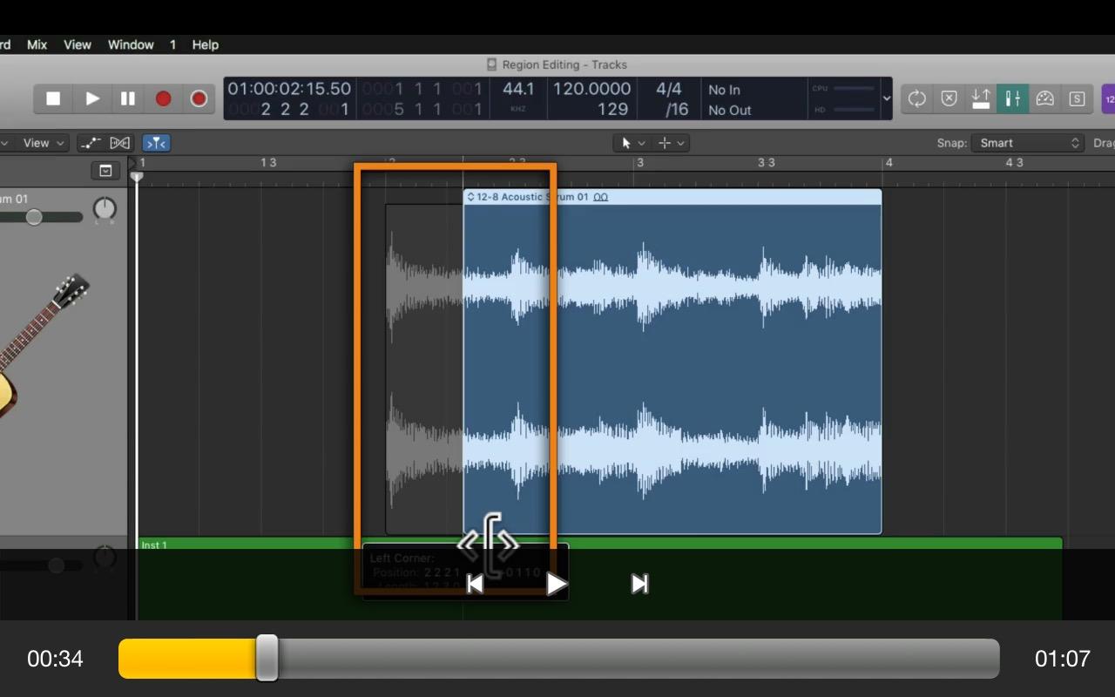The width and height of the screenshot is (1115, 697).
Task: Toggle the Replace mode button
Action: 949,98
